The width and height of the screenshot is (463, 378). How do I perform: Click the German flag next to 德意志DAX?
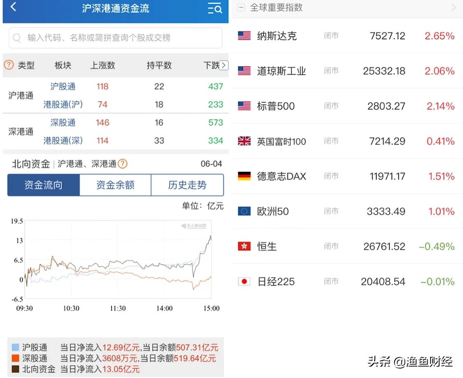point(244,176)
